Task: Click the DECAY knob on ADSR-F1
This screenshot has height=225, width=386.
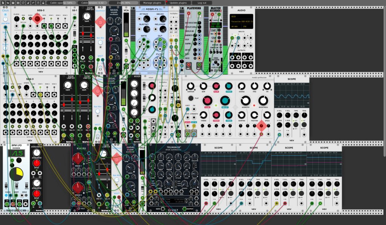Action: click(163, 19)
